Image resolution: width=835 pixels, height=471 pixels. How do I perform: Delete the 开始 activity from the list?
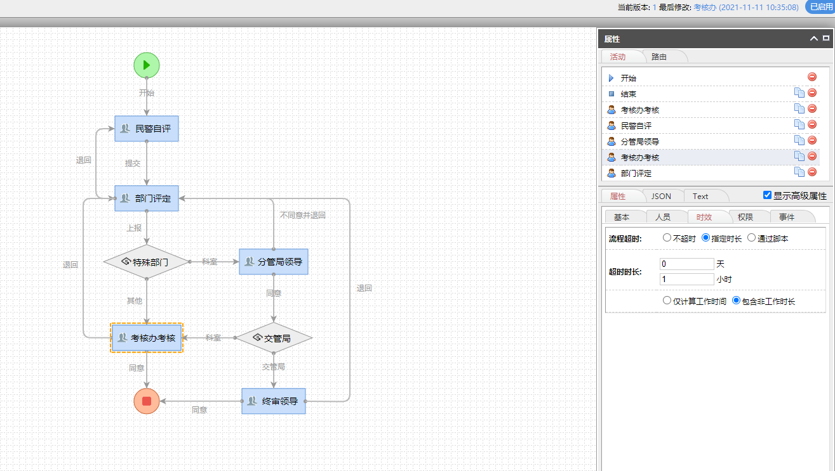click(x=812, y=77)
